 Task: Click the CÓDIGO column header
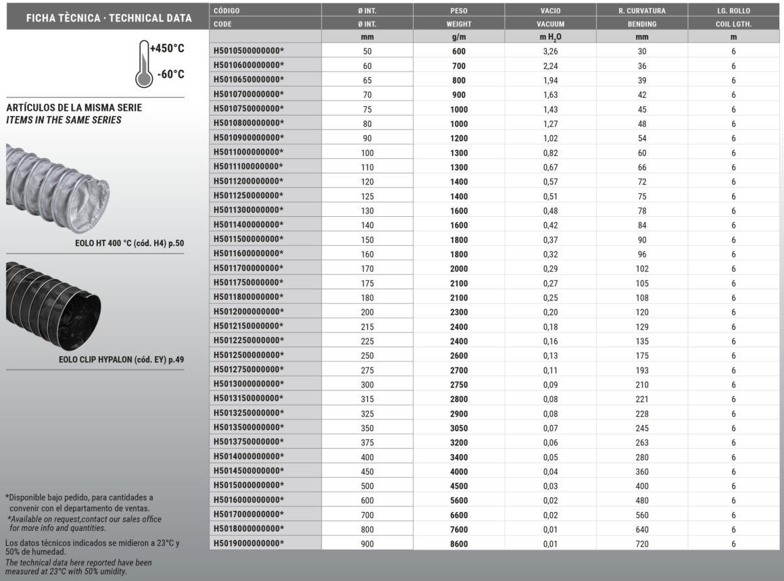226,11
